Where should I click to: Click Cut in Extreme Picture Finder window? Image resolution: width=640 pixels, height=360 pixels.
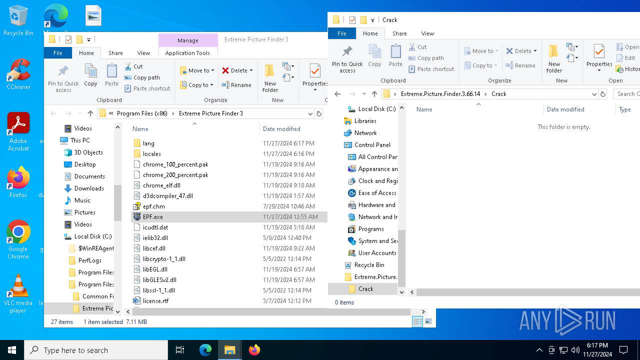[x=133, y=66]
